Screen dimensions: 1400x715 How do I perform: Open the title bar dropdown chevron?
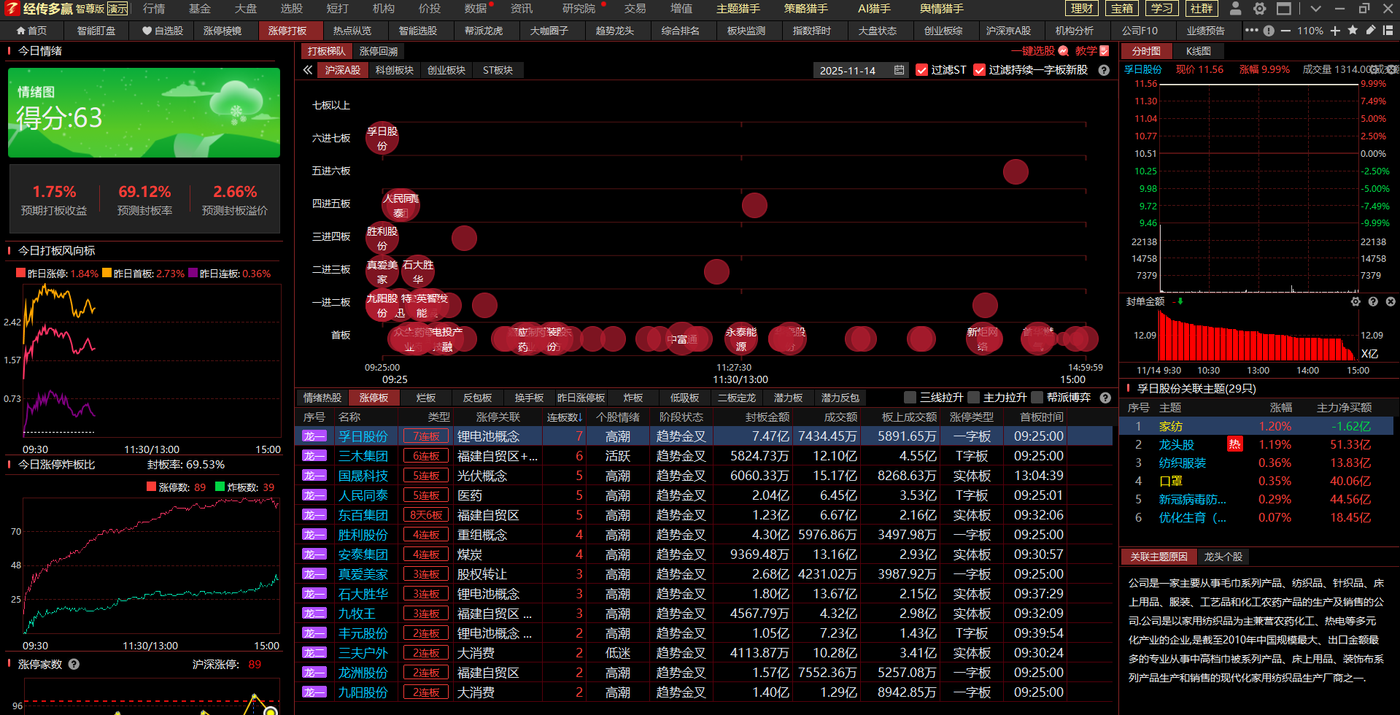coord(1315,9)
